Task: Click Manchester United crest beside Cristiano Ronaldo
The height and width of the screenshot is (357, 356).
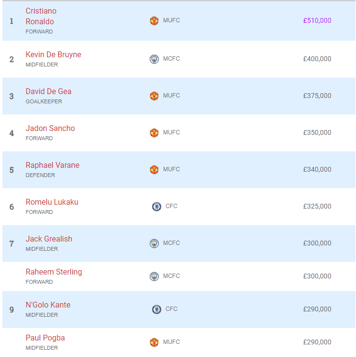Action: coord(154,21)
